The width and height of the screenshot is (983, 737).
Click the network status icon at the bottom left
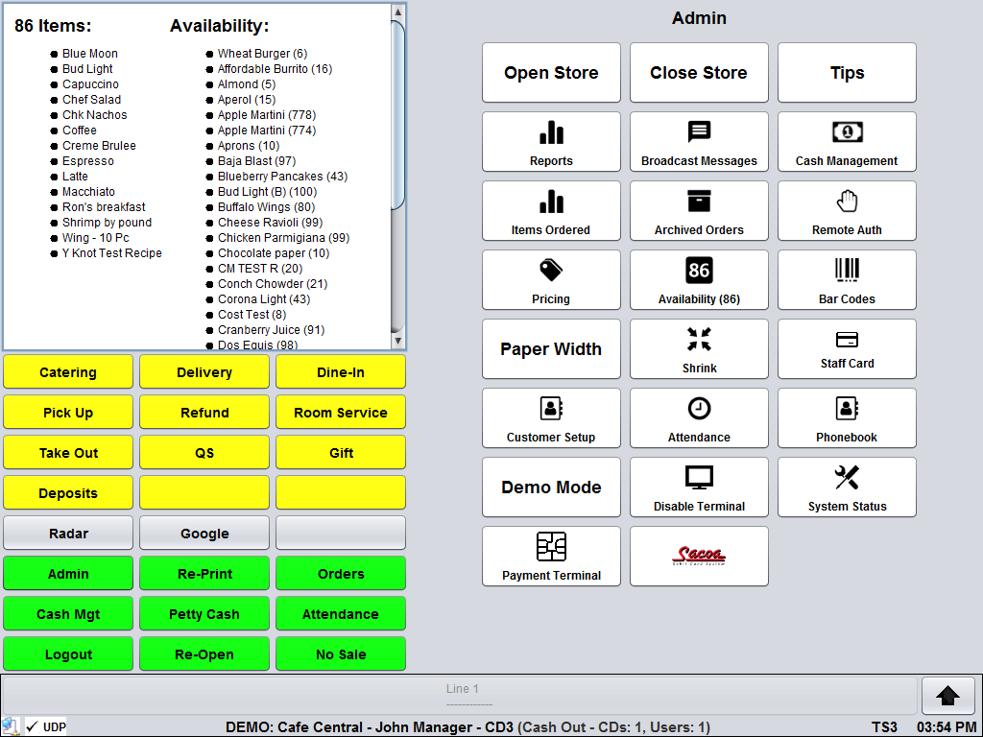tap(11, 726)
